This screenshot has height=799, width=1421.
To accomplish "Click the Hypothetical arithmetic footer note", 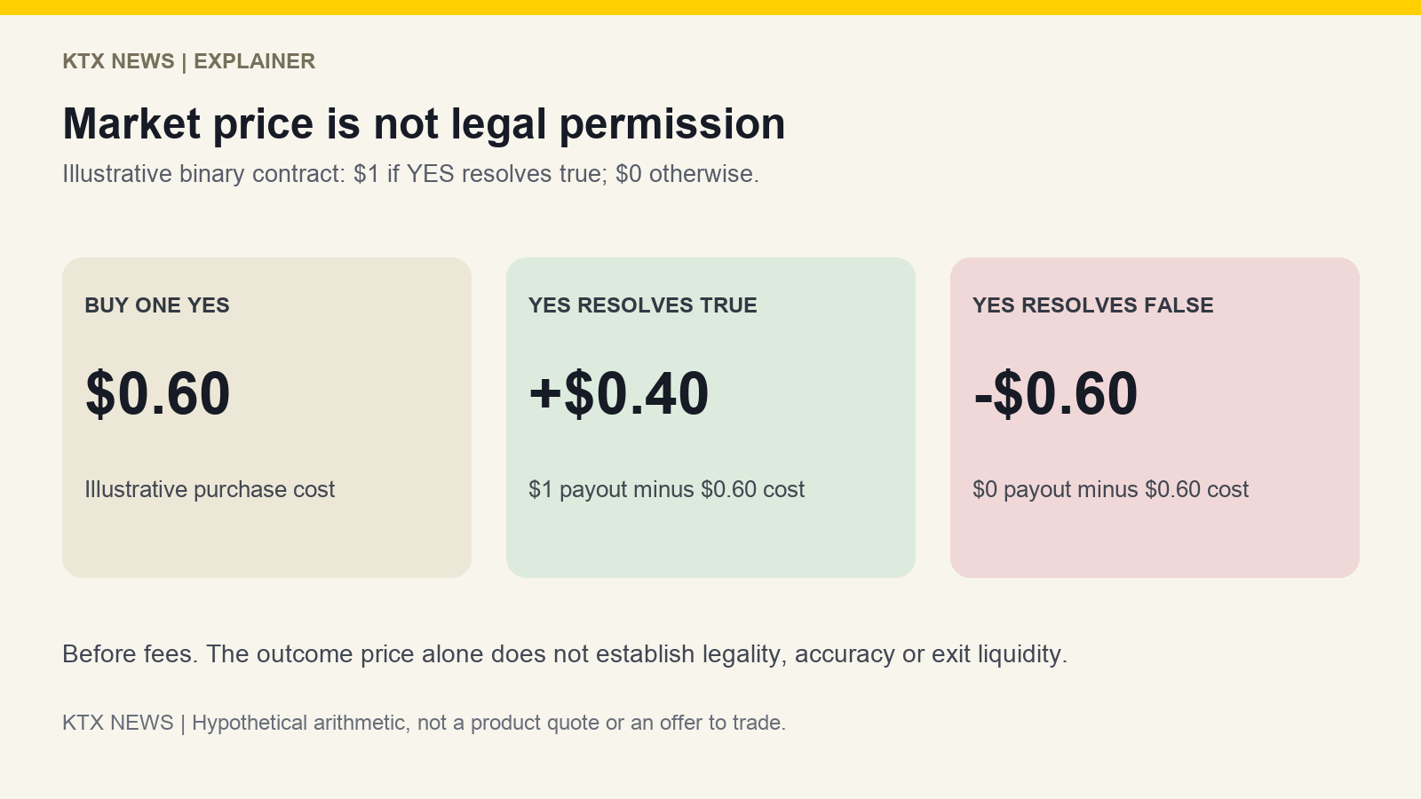I will [x=488, y=723].
